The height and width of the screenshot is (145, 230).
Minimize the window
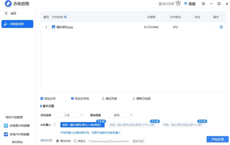coord(211,4)
